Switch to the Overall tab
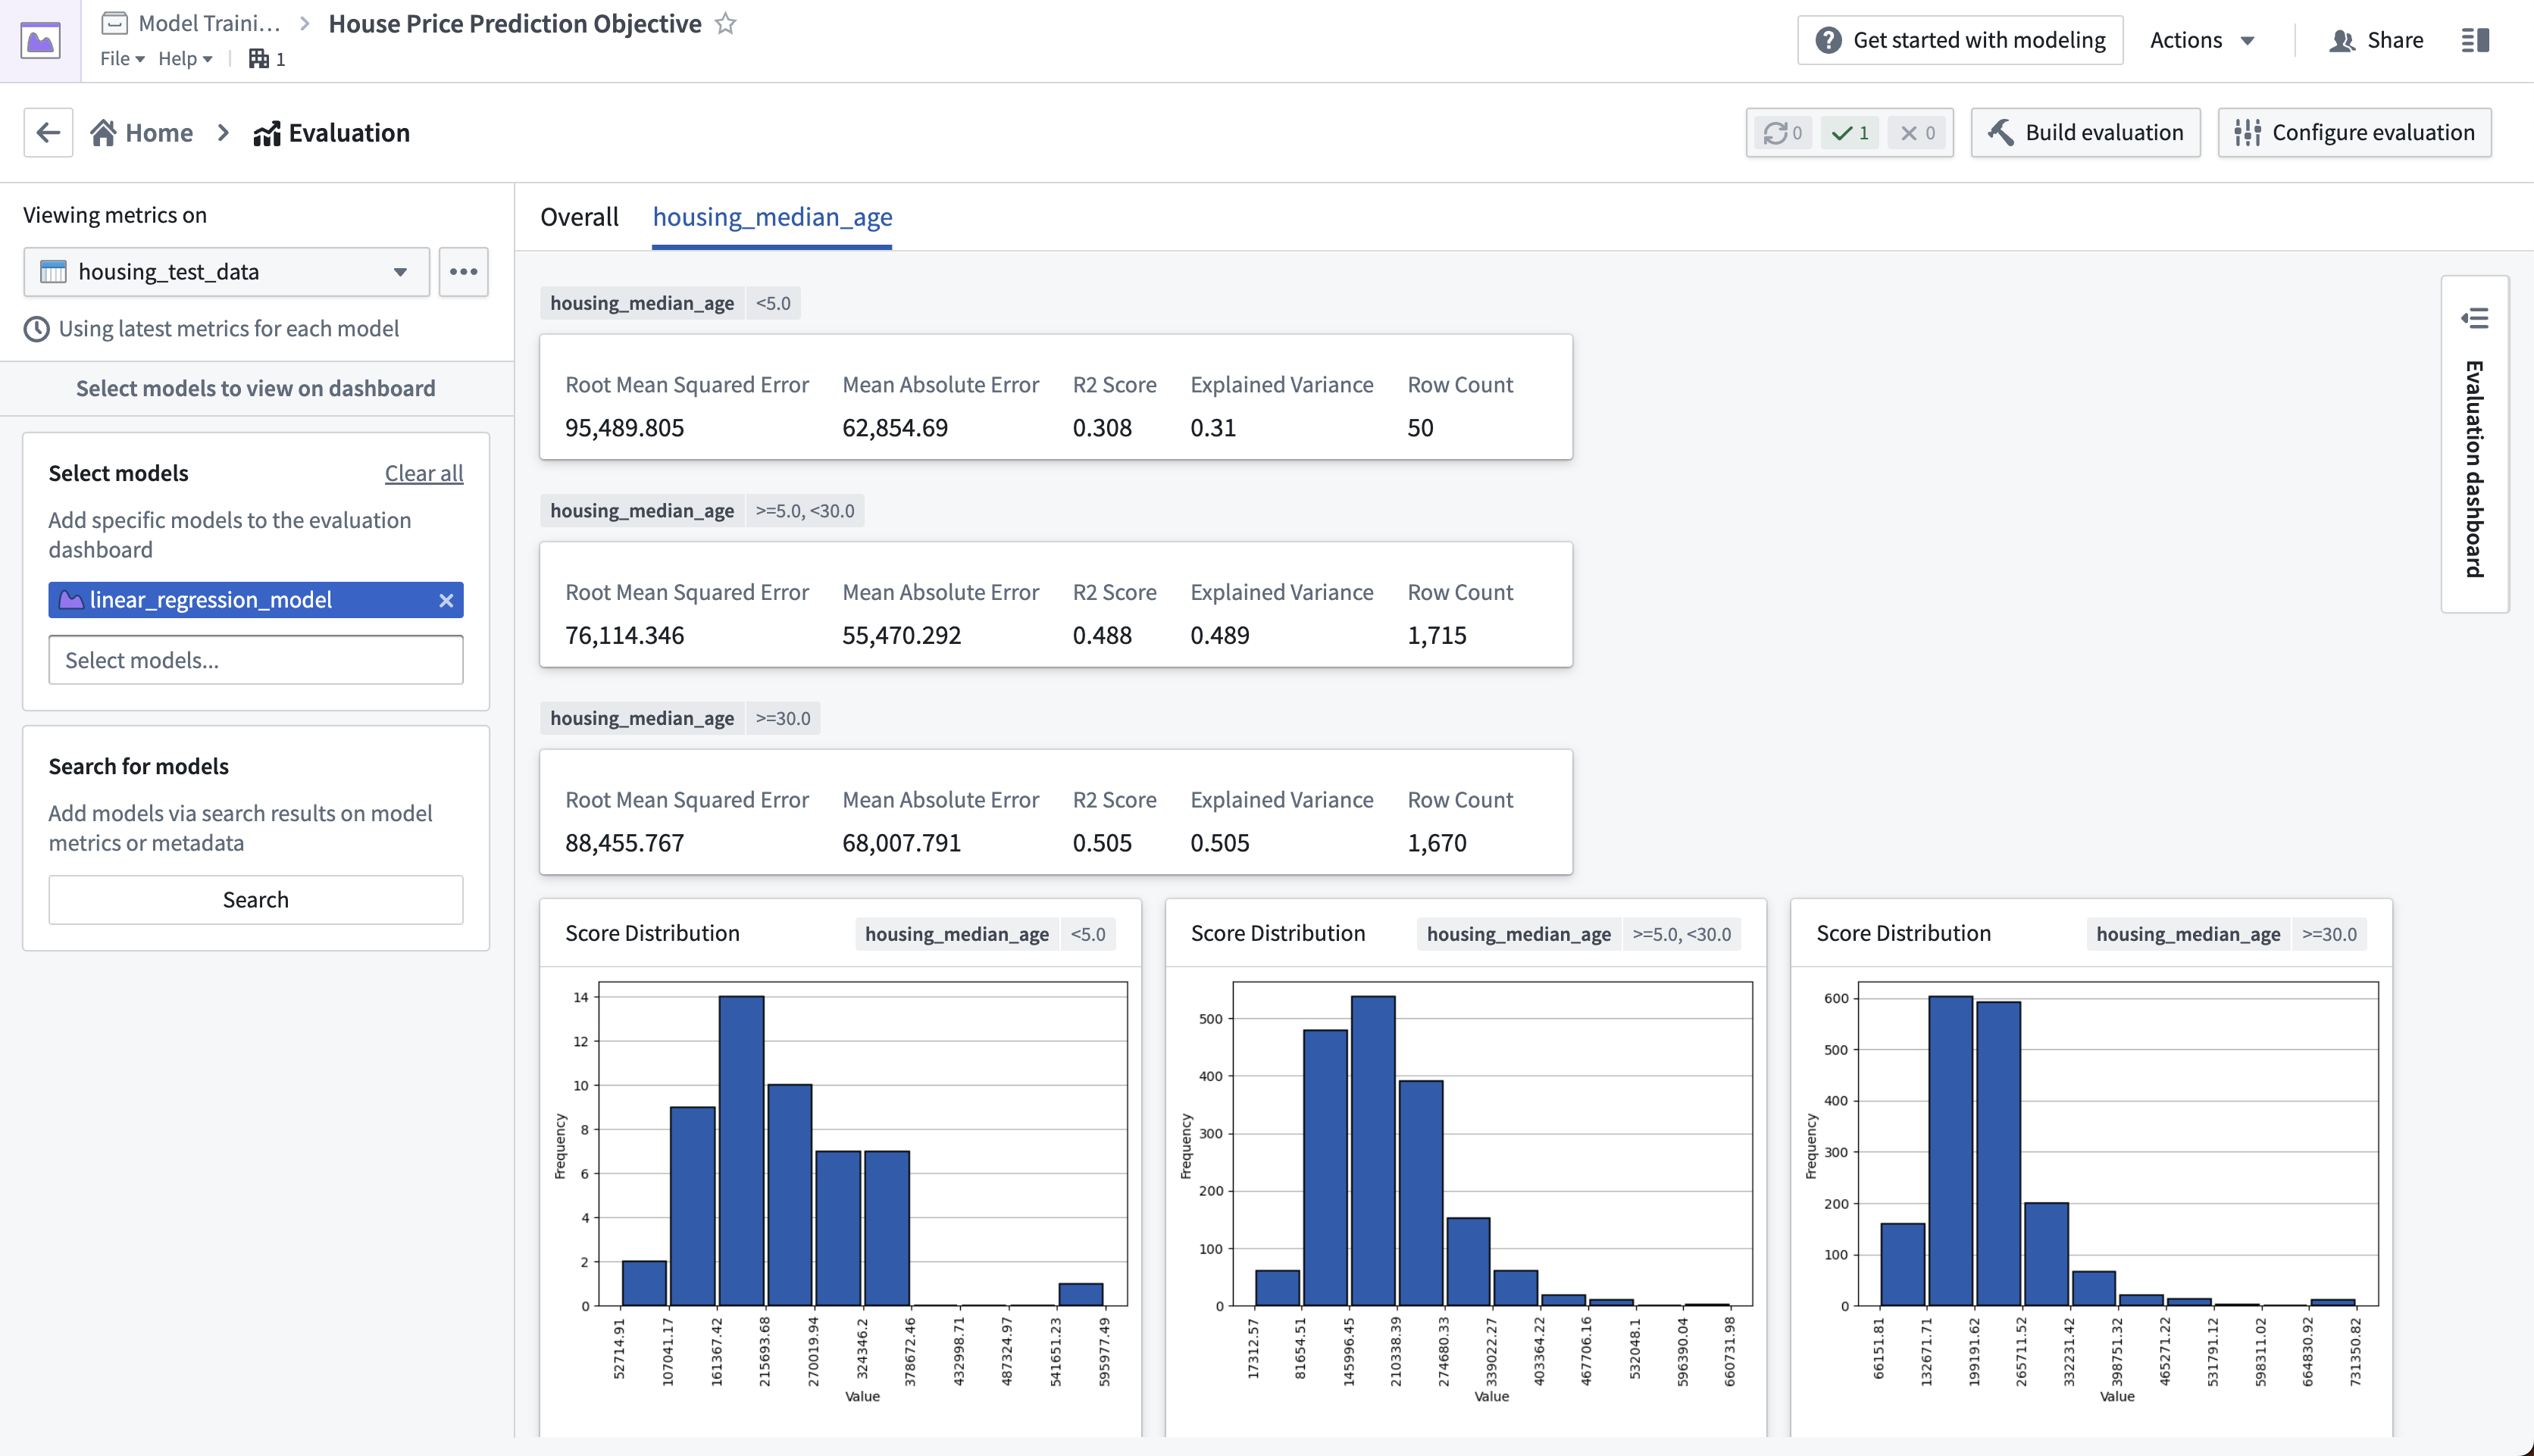The height and width of the screenshot is (1456, 2534). pos(579,217)
